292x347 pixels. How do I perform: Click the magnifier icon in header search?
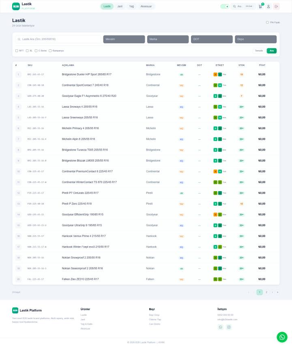click(x=234, y=6)
